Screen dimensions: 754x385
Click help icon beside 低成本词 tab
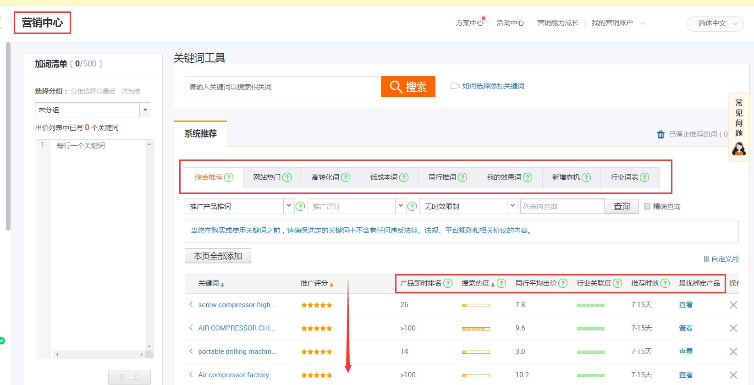coord(404,177)
